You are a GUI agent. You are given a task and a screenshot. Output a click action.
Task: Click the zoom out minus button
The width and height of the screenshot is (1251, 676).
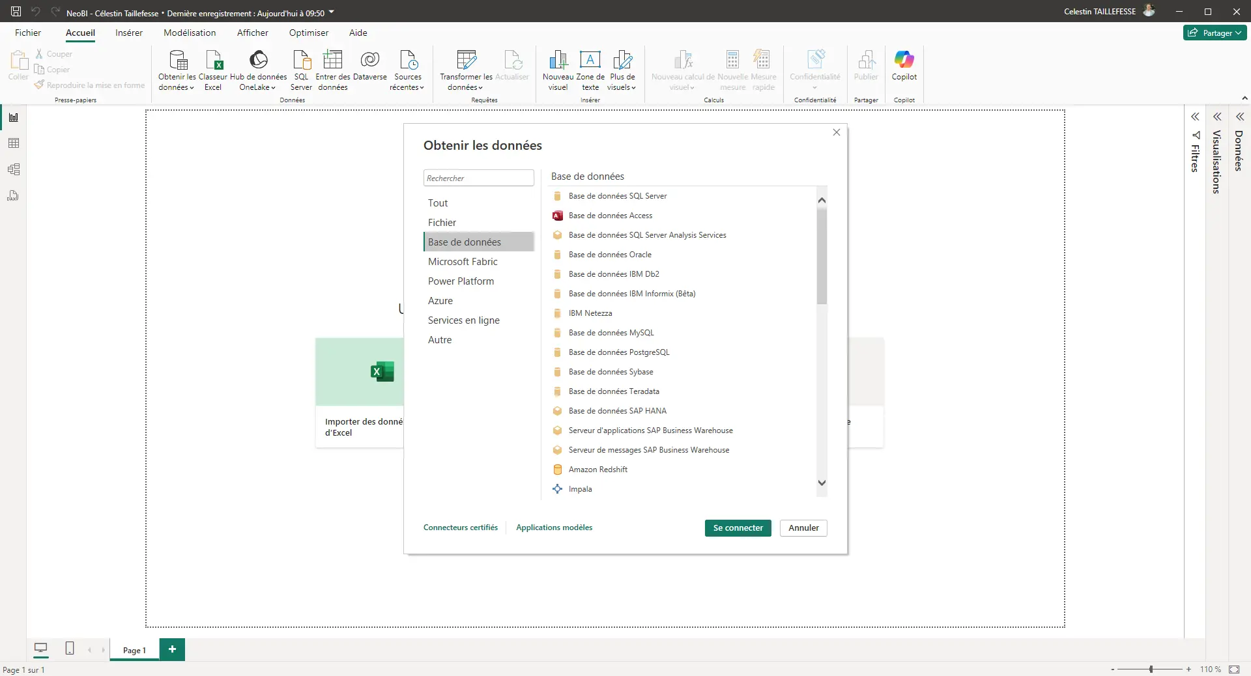pos(1112,669)
